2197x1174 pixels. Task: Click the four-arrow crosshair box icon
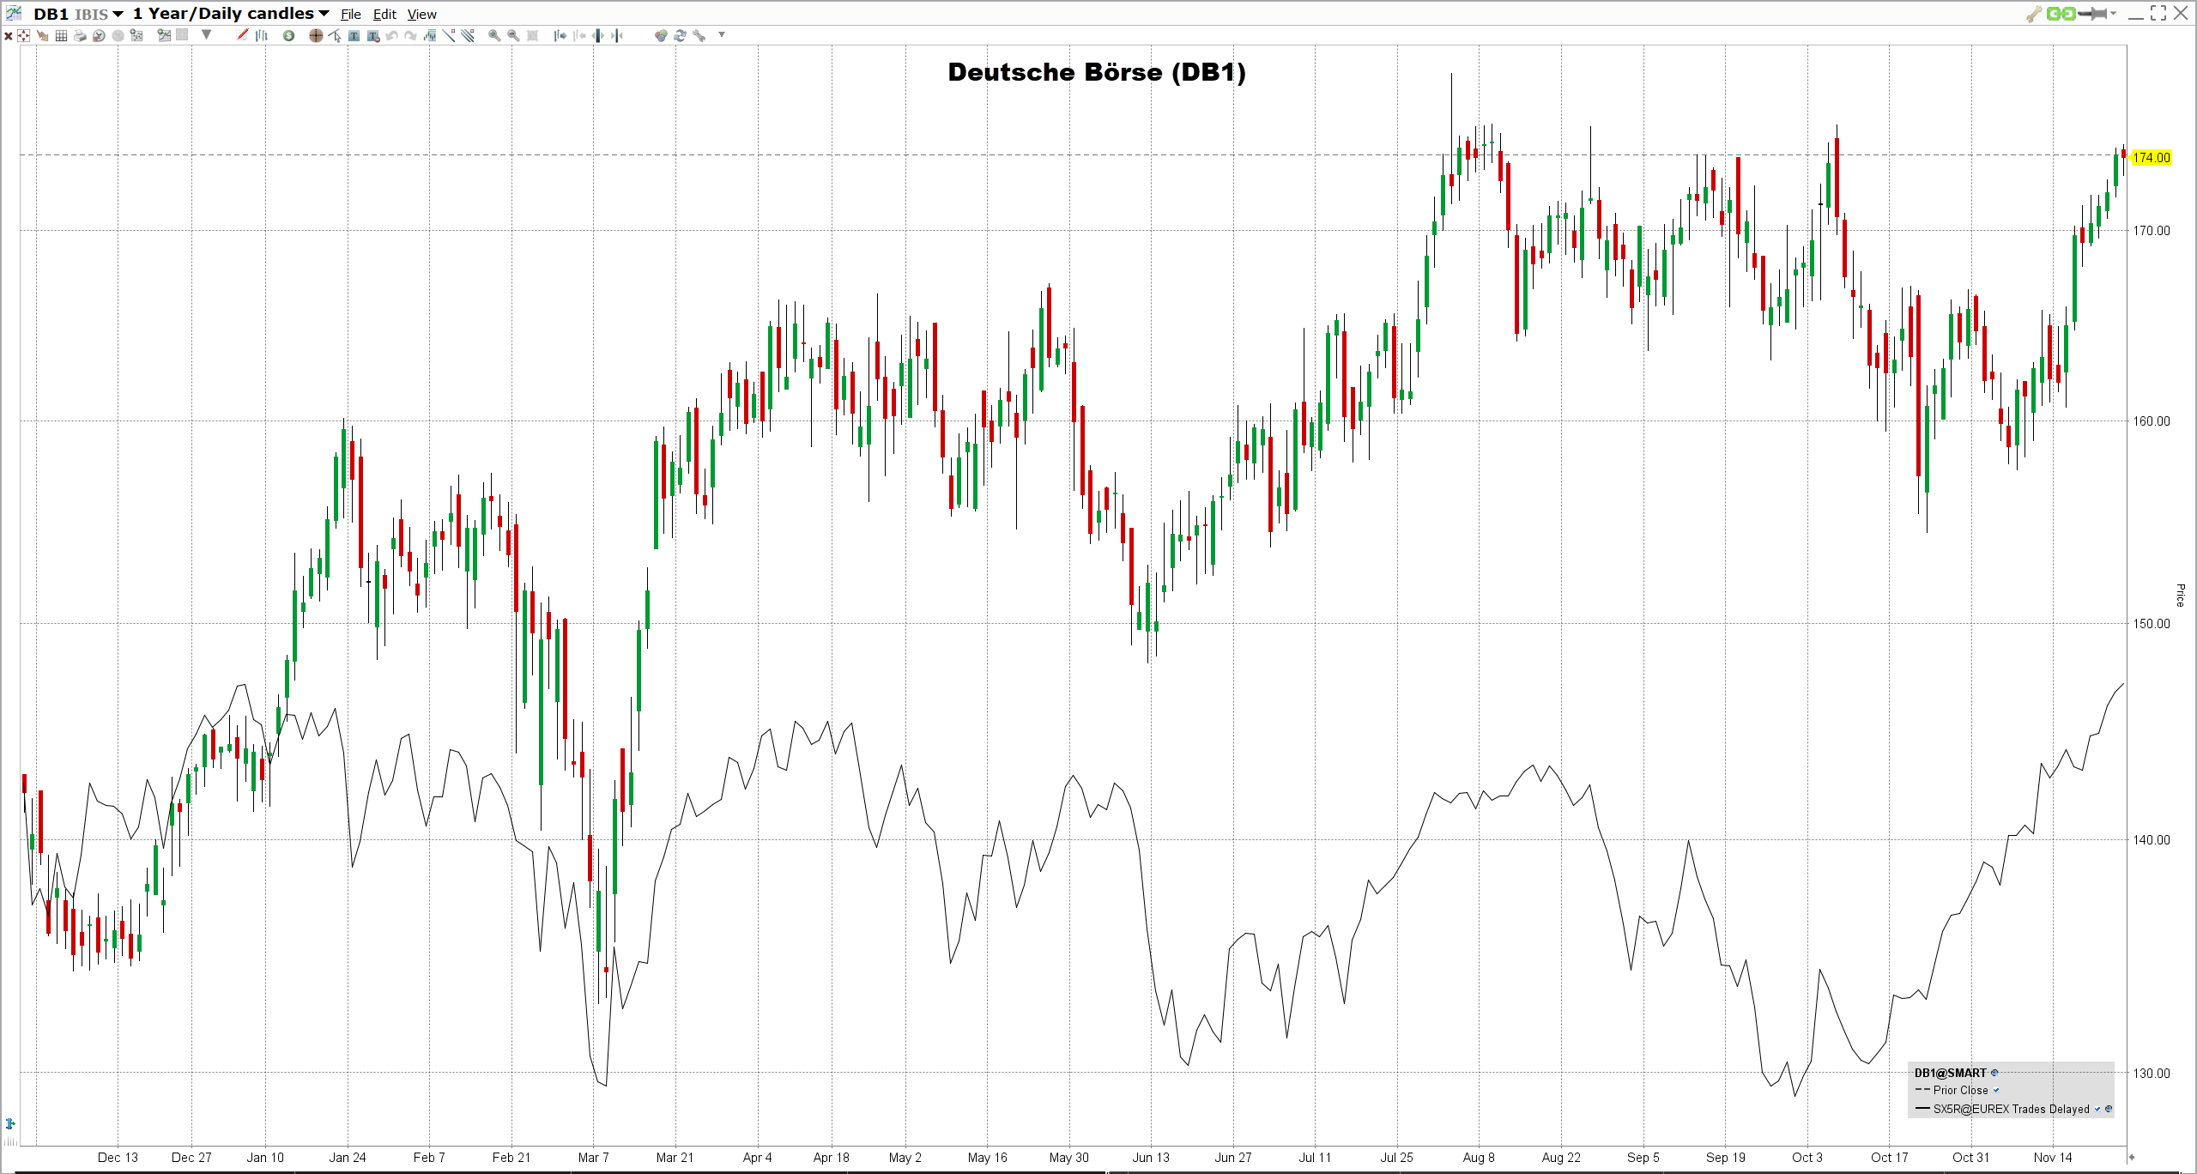[23, 35]
